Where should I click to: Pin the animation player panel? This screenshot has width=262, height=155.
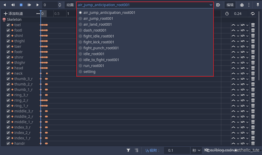click(258, 5)
